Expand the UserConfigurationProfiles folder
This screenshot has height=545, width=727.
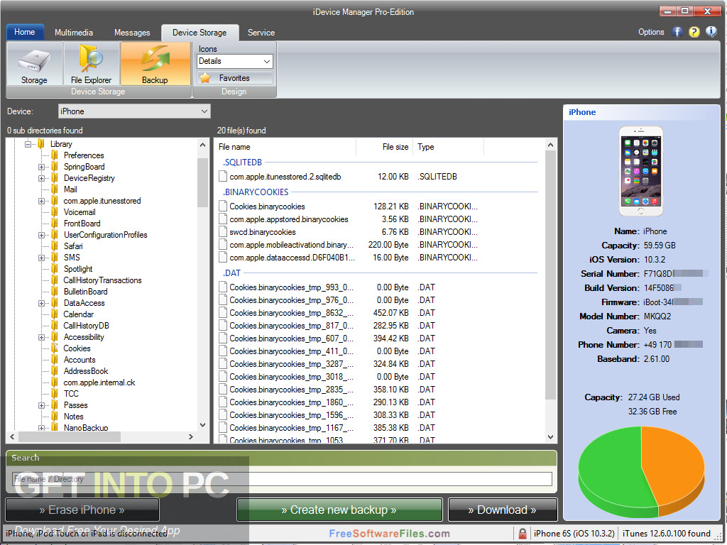41,235
